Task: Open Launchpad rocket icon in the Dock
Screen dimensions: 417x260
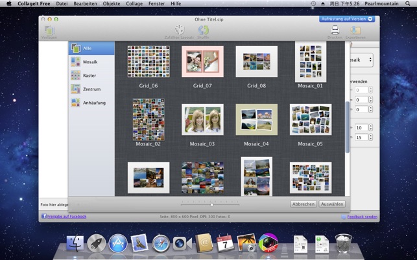Action: click(x=96, y=243)
